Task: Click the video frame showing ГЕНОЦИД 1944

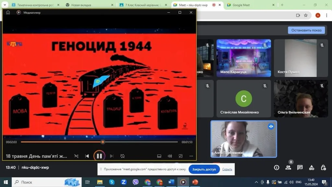Action: [99, 84]
